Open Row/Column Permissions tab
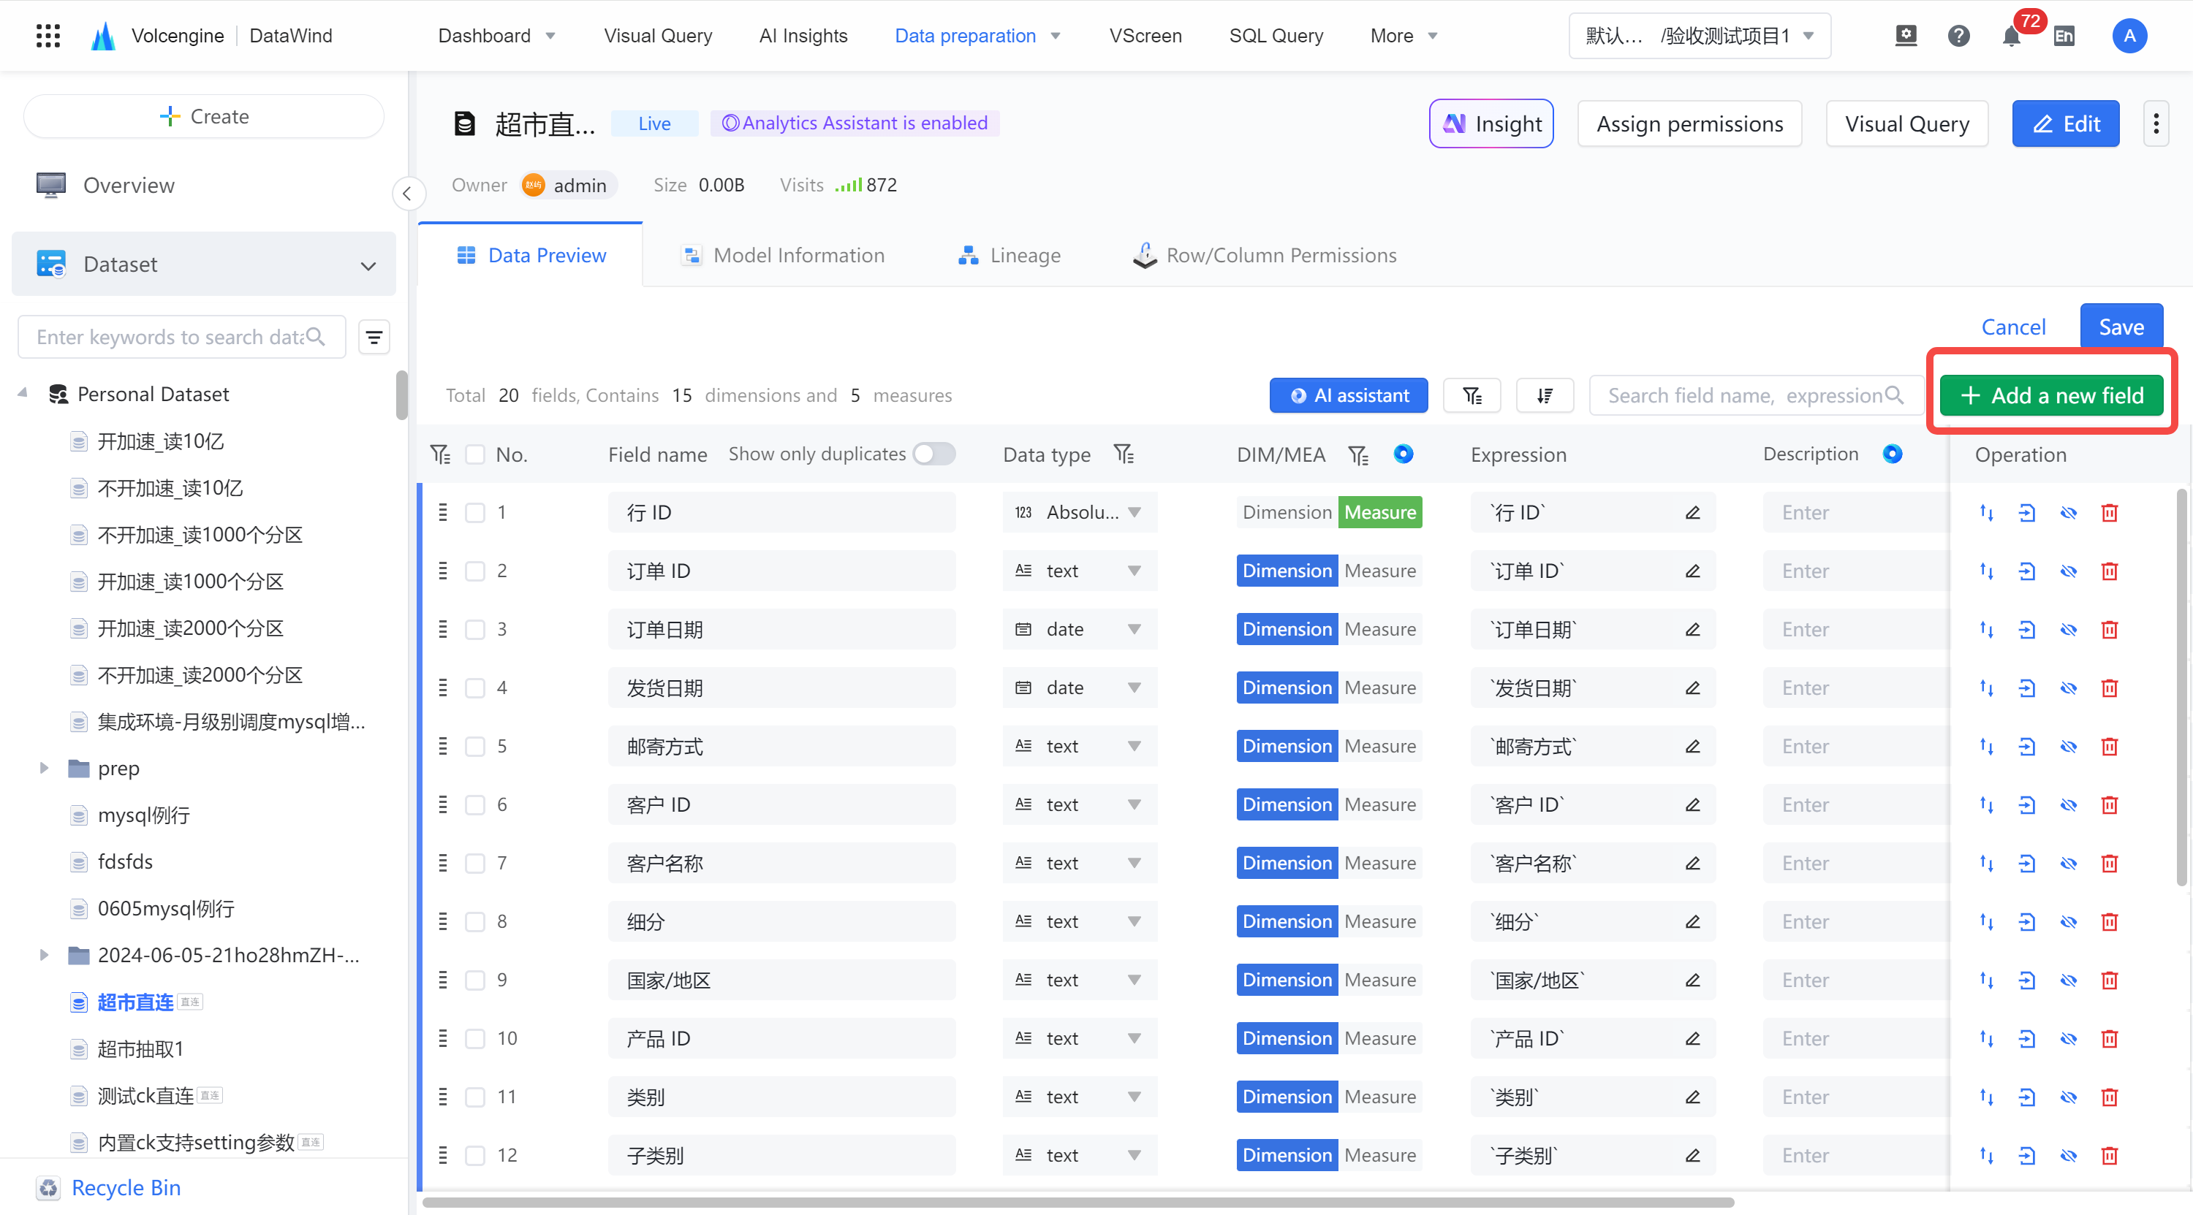Screen dimensions: 2193x1215 [x=1264, y=255]
